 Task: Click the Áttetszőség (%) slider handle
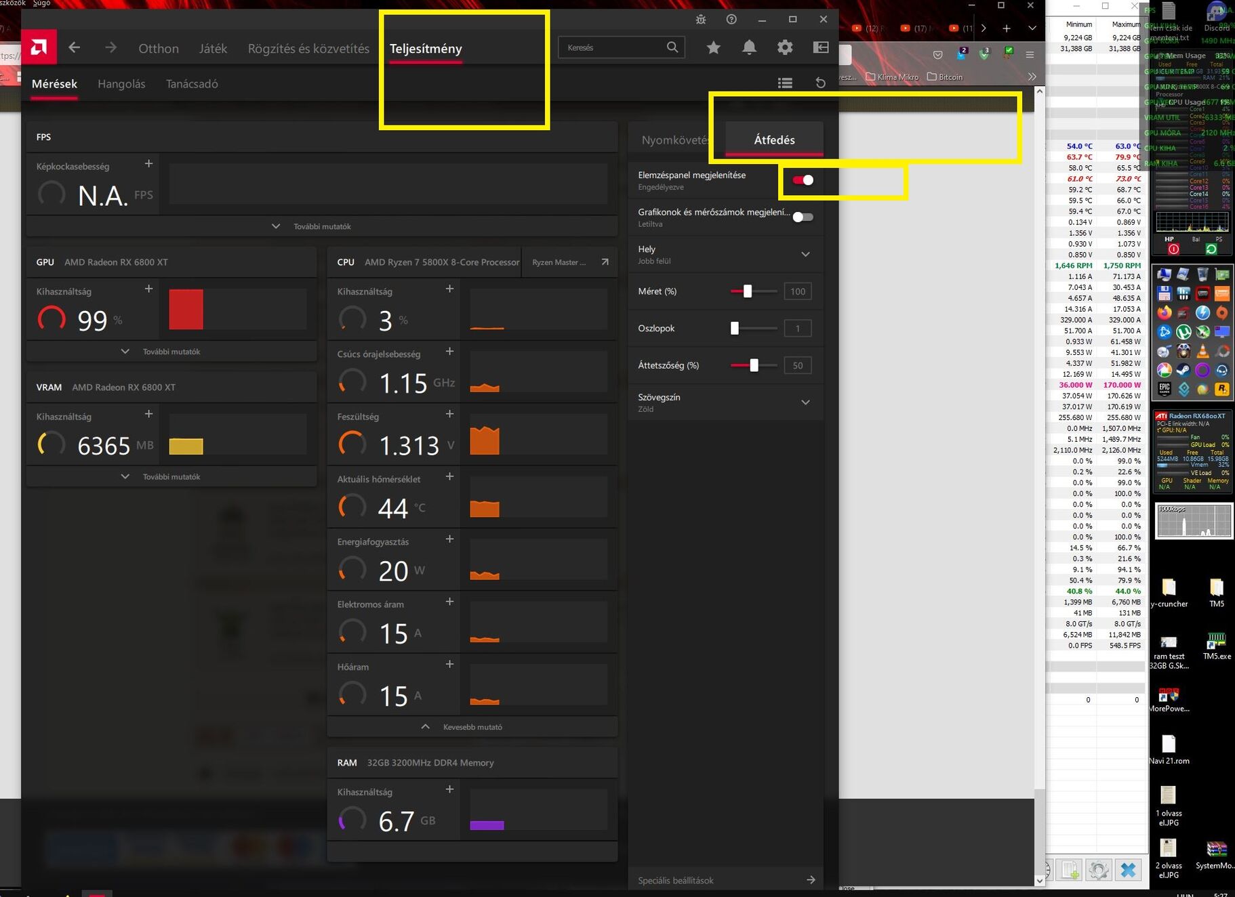tap(754, 365)
